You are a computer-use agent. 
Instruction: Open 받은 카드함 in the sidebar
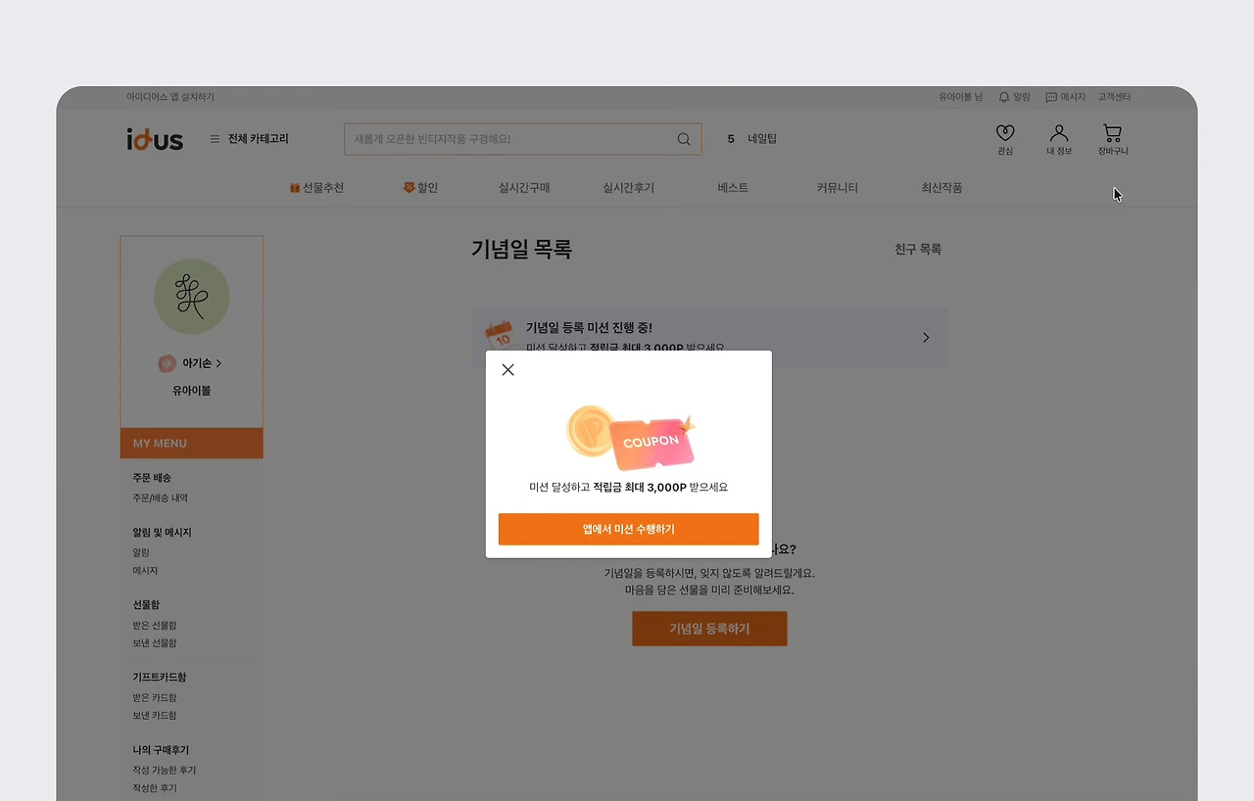pos(155,698)
